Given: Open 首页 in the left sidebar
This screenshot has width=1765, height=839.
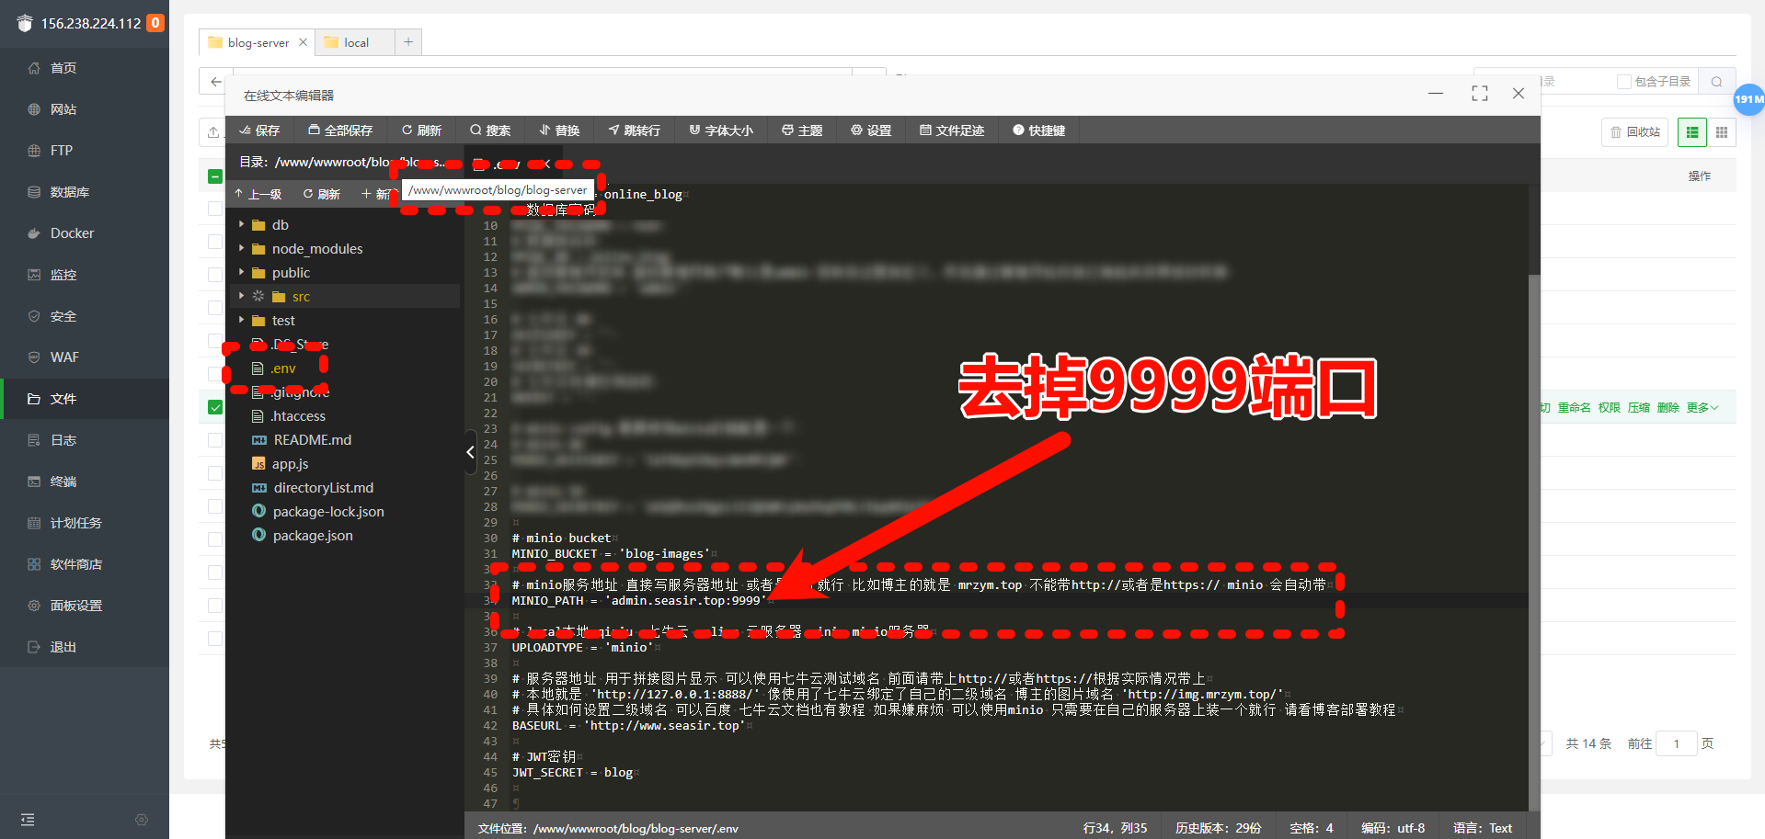Looking at the screenshot, I should coord(63,68).
